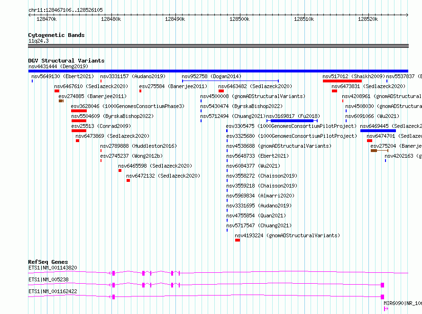Click the nsv4431444 (Deng2019) variant label
The image size is (422, 314).
pyautogui.click(x=58, y=66)
